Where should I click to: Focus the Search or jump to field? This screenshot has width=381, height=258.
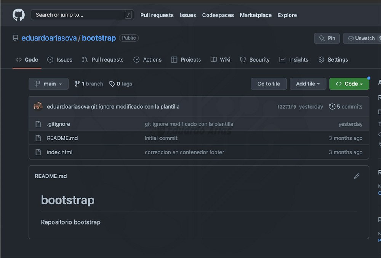(x=82, y=15)
